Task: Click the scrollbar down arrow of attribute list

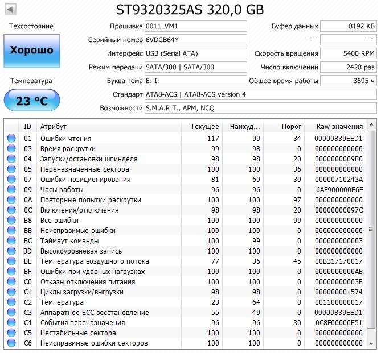Action: click(x=371, y=343)
